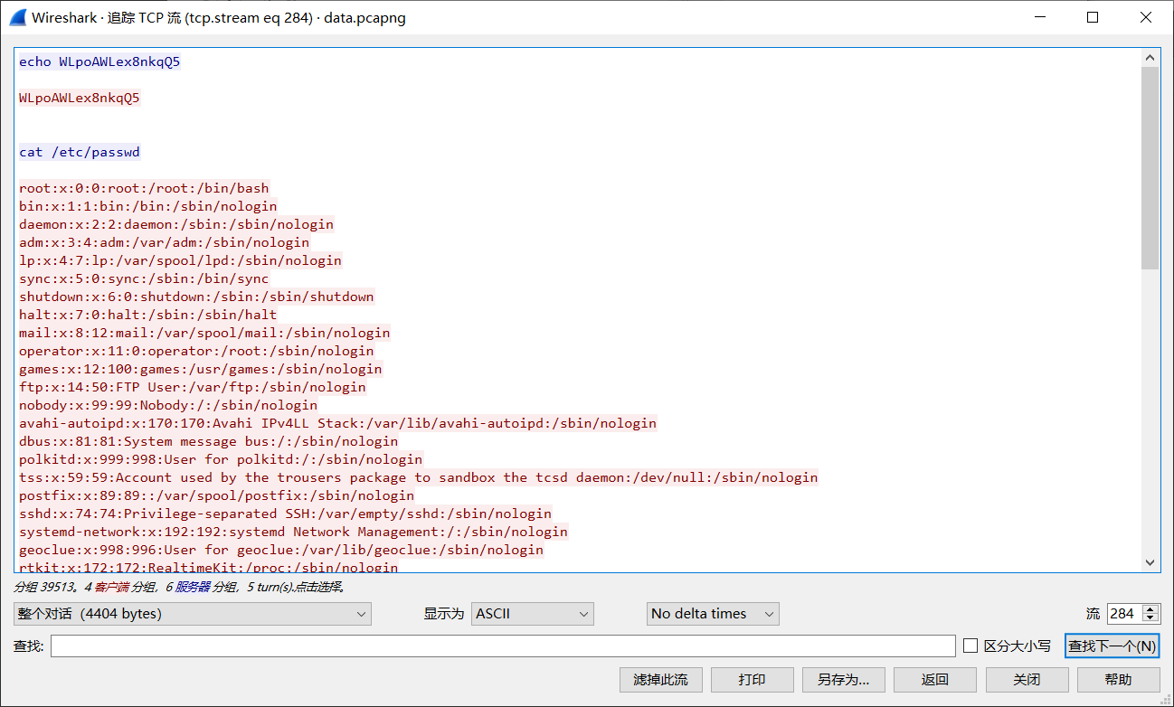Click the 'operator:x:11:0' passwd line
Viewport: 1174px width, 707px height.
(196, 351)
